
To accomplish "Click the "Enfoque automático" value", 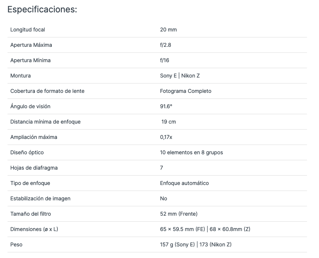I will pyautogui.click(x=184, y=183).
